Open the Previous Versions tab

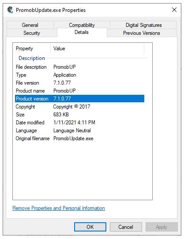(142, 33)
